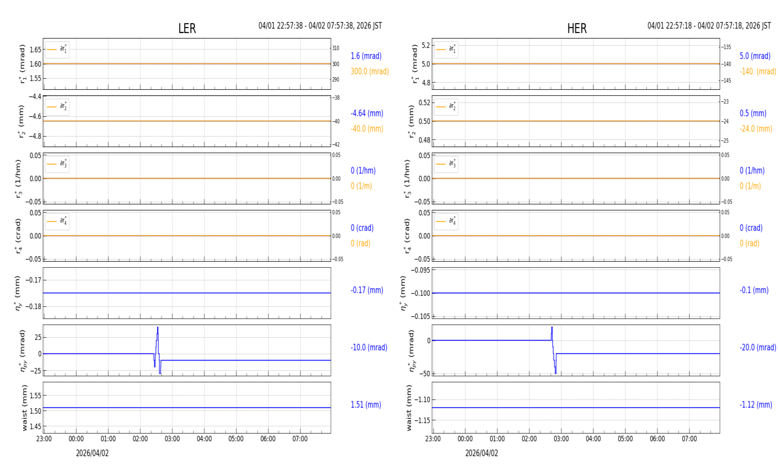Click the HER r3* (1/hm) axis label
The width and height of the screenshot is (778, 476).
pos(409,178)
